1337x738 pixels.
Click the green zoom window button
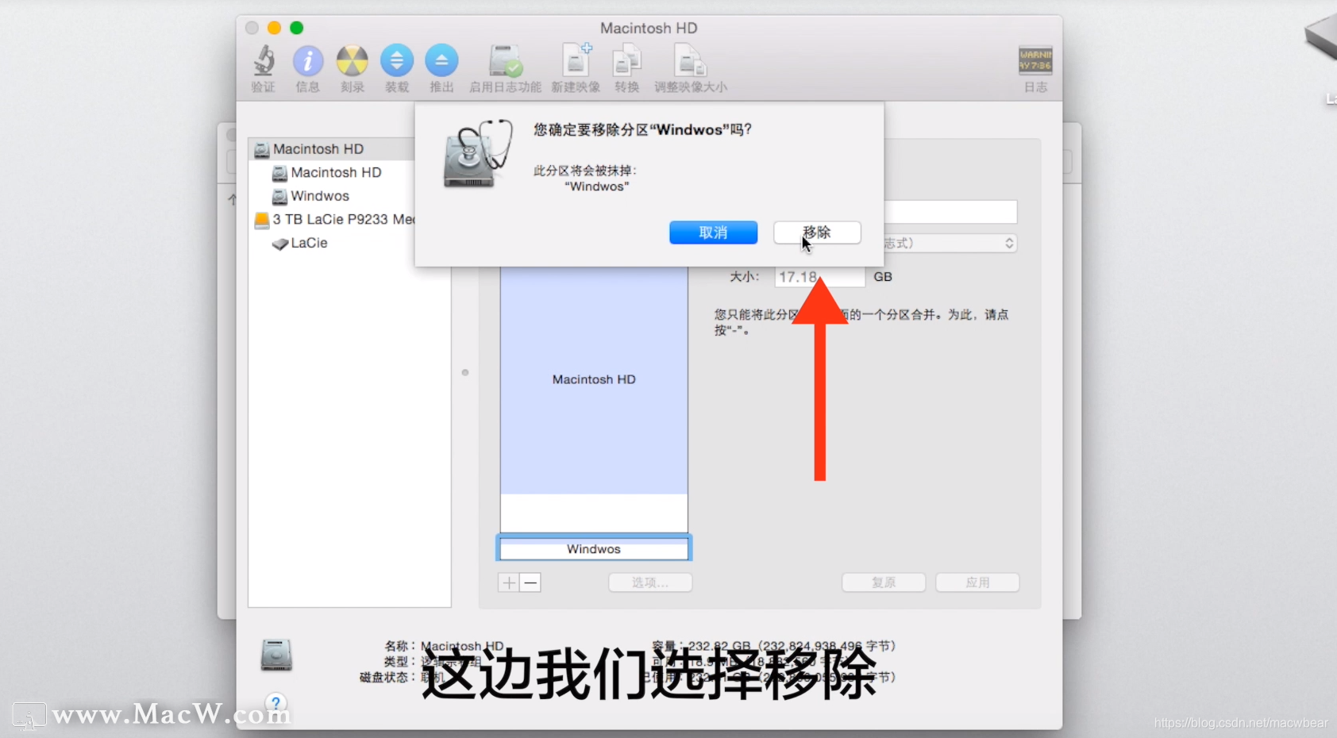coord(296,28)
